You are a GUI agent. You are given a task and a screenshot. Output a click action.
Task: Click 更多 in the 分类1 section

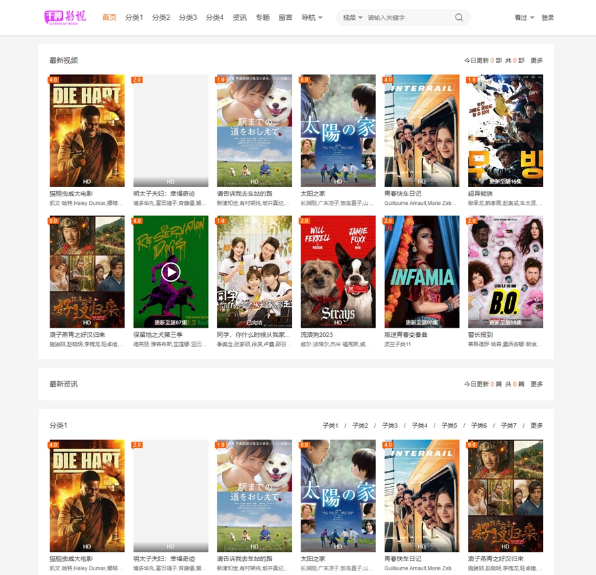[536, 425]
